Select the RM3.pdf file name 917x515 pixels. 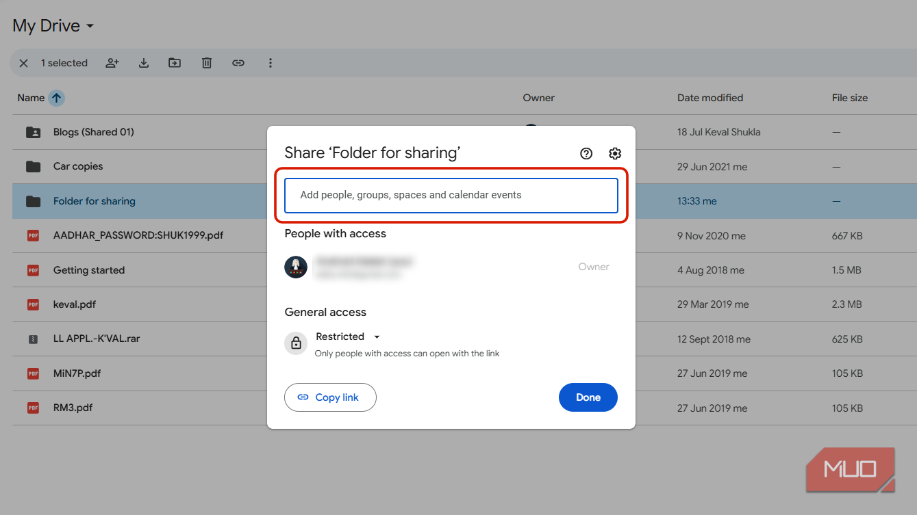point(73,408)
